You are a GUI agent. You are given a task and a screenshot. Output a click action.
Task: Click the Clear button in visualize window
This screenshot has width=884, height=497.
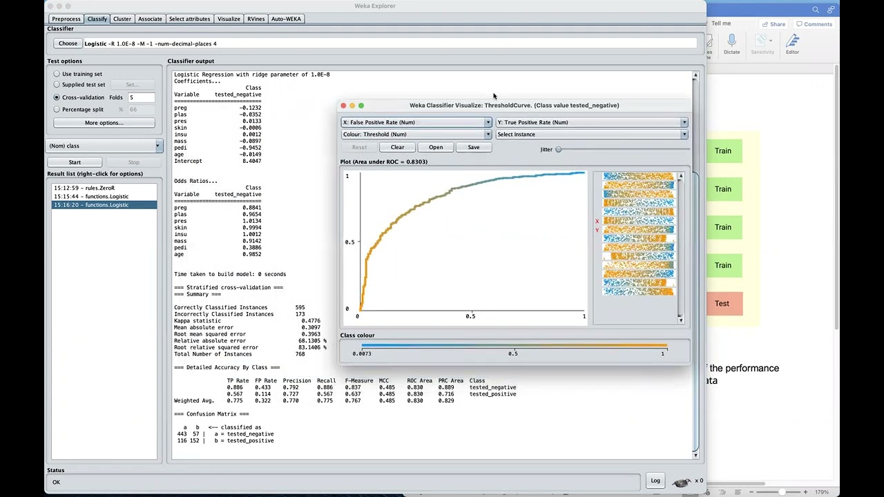(397, 147)
